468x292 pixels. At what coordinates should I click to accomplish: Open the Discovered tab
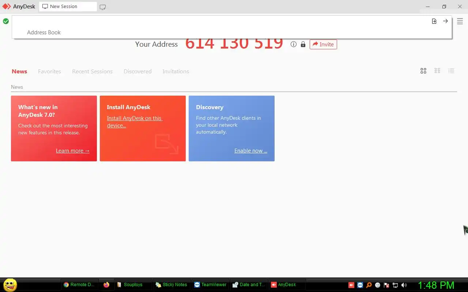(x=137, y=71)
